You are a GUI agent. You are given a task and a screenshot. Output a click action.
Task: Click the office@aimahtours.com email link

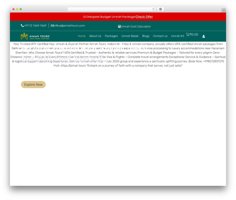69,26
